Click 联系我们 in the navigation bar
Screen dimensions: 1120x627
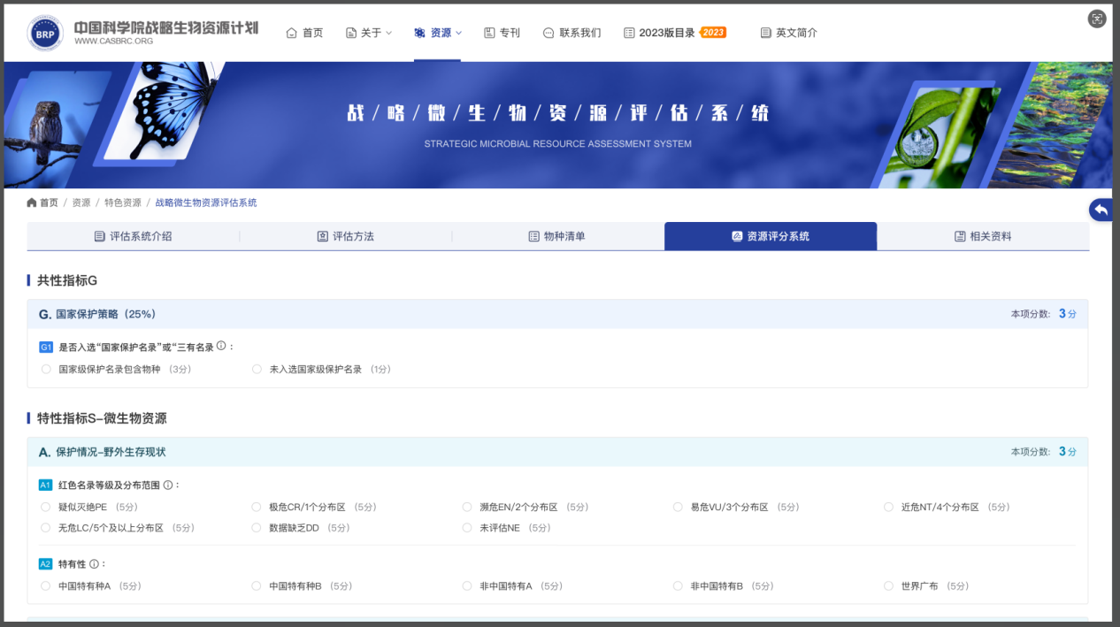(x=572, y=33)
